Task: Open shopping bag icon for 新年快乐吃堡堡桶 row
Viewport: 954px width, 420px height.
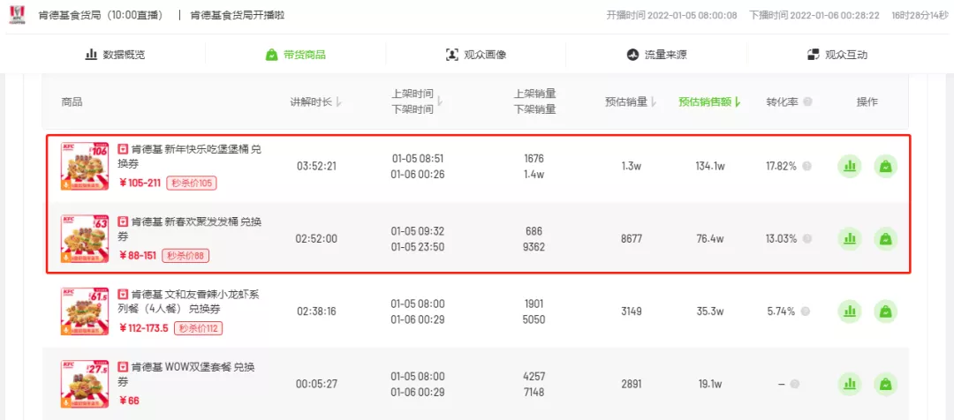Action: (x=886, y=167)
